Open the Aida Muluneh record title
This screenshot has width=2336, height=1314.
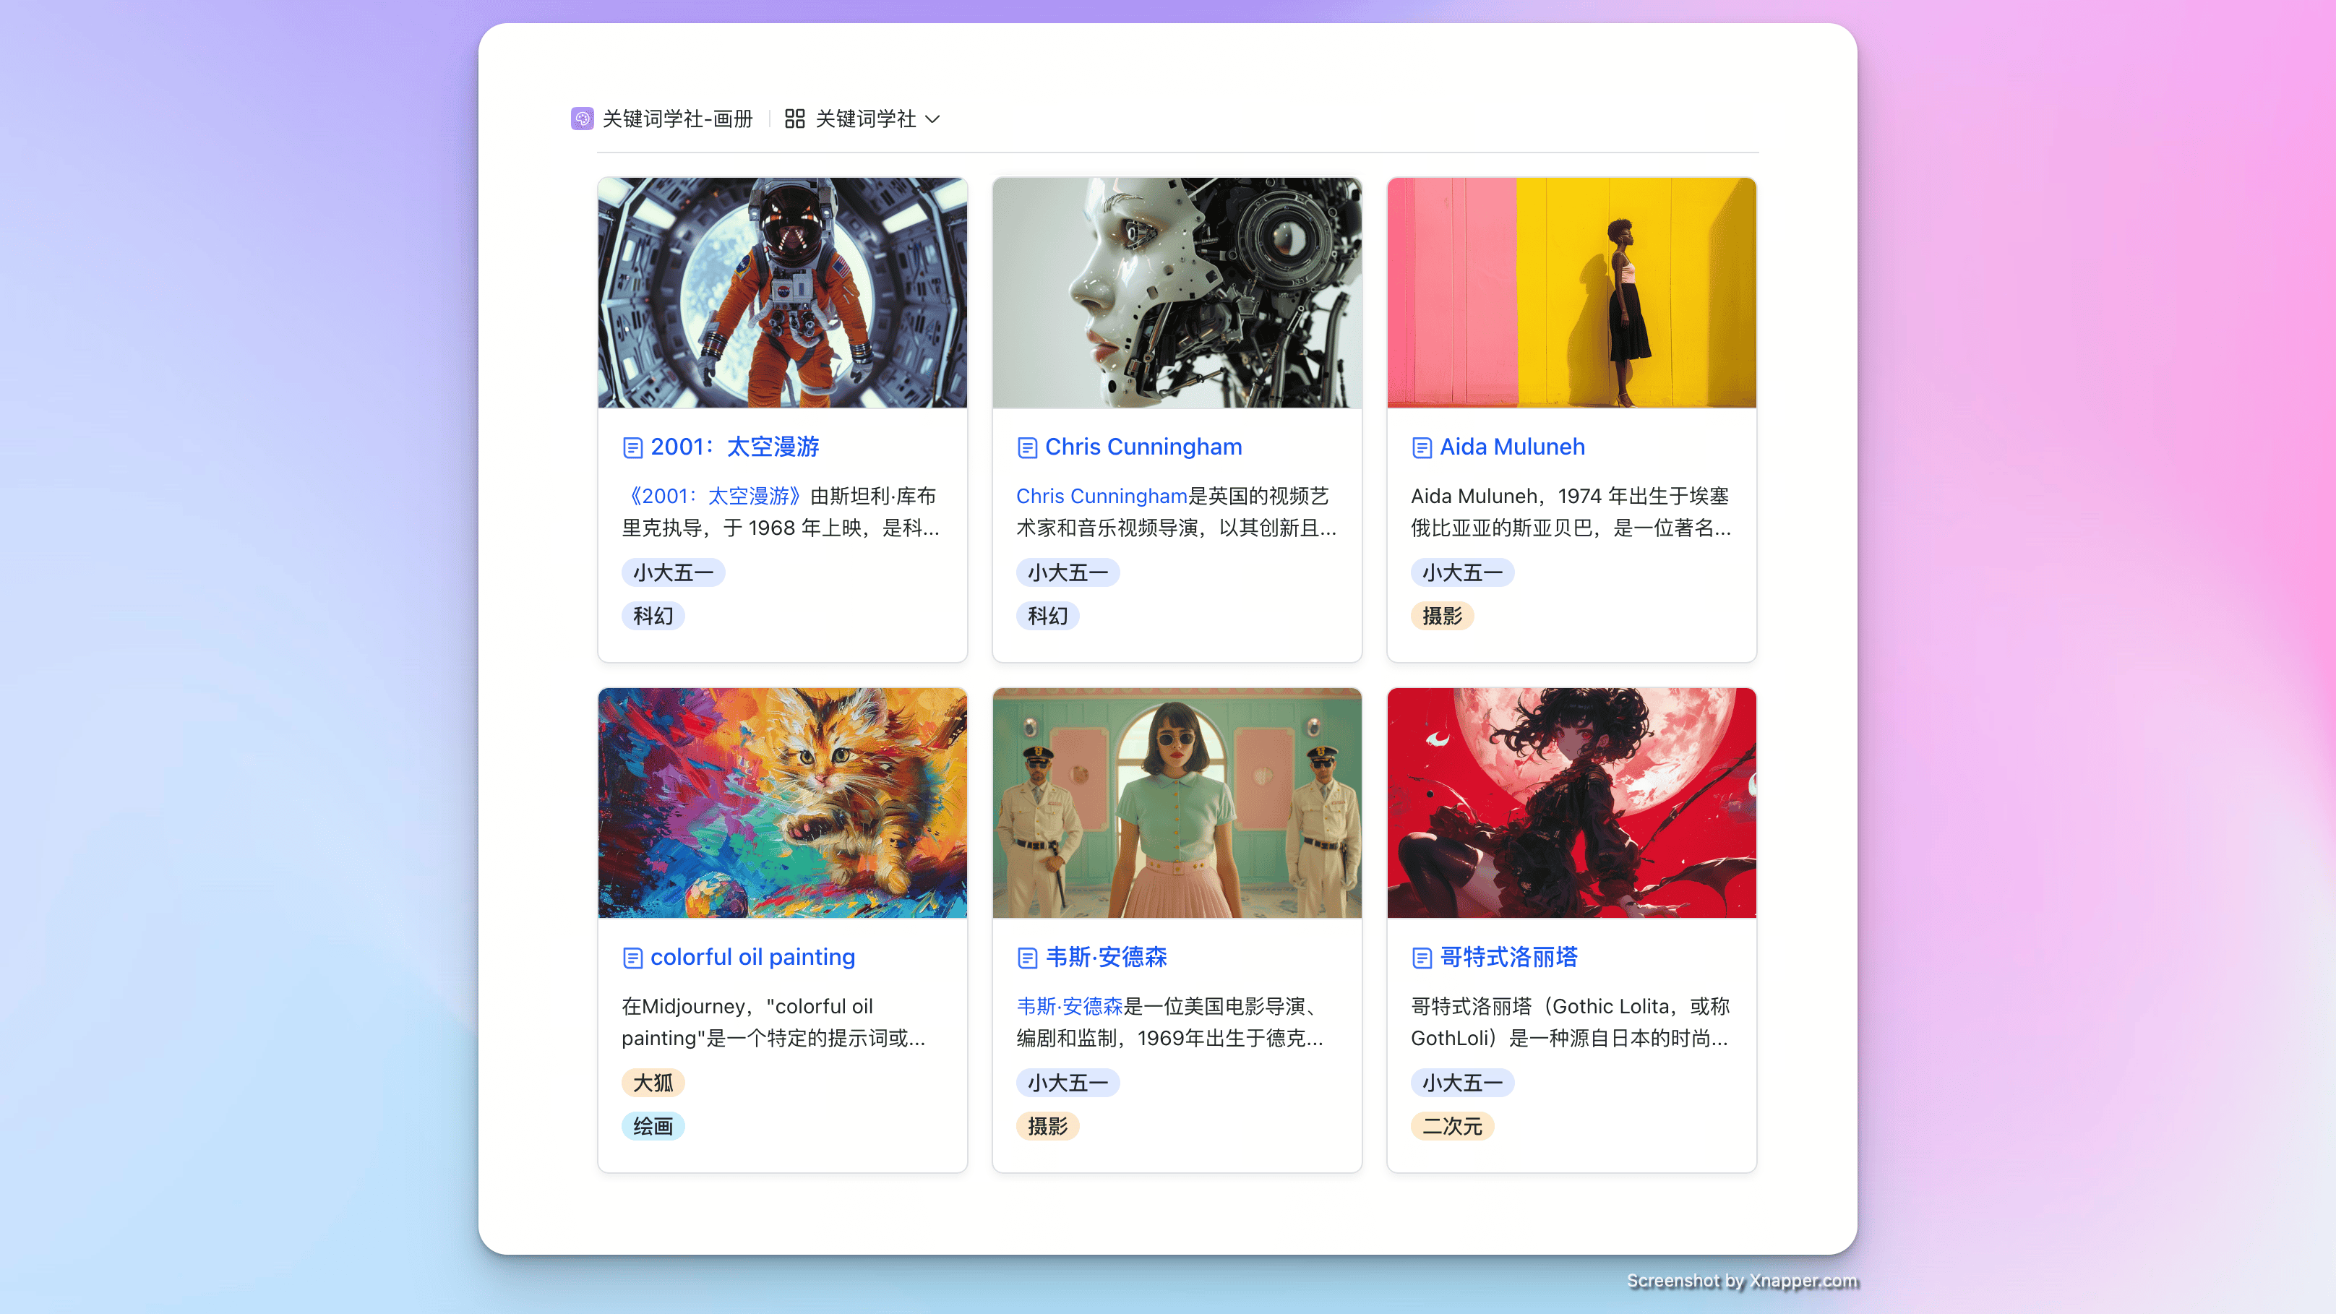[x=1512, y=446]
